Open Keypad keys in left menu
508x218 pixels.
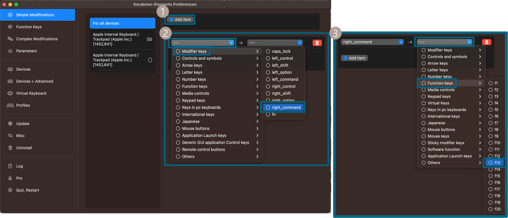click(217, 100)
